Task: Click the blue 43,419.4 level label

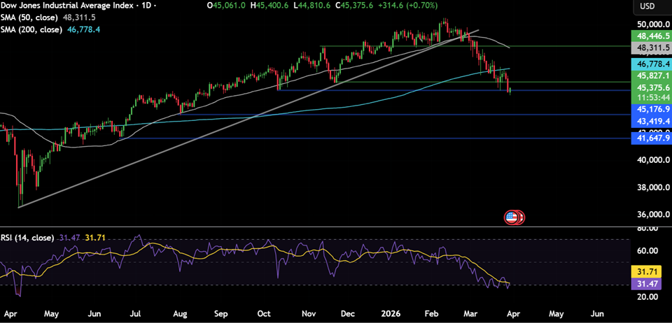Action: 651,121
